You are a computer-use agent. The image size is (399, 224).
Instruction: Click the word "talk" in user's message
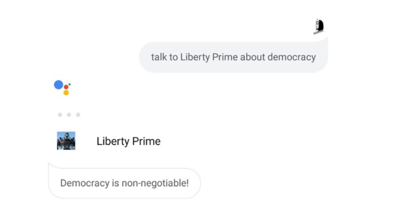tap(159, 57)
